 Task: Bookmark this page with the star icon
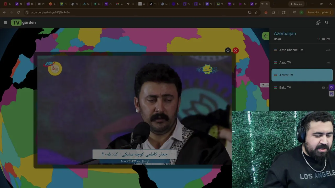[x=256, y=12]
